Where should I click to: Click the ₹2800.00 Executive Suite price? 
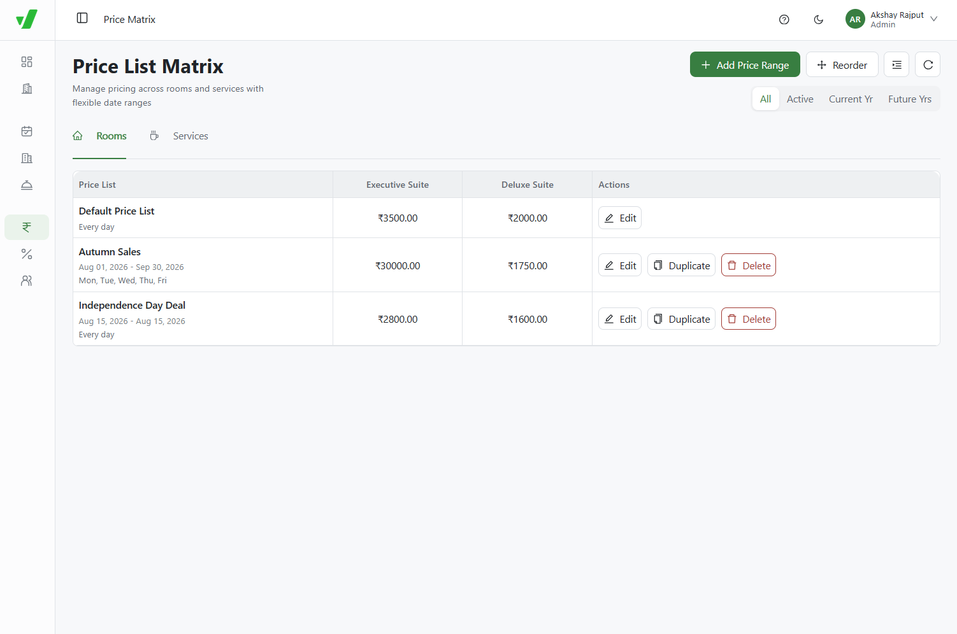coord(398,319)
